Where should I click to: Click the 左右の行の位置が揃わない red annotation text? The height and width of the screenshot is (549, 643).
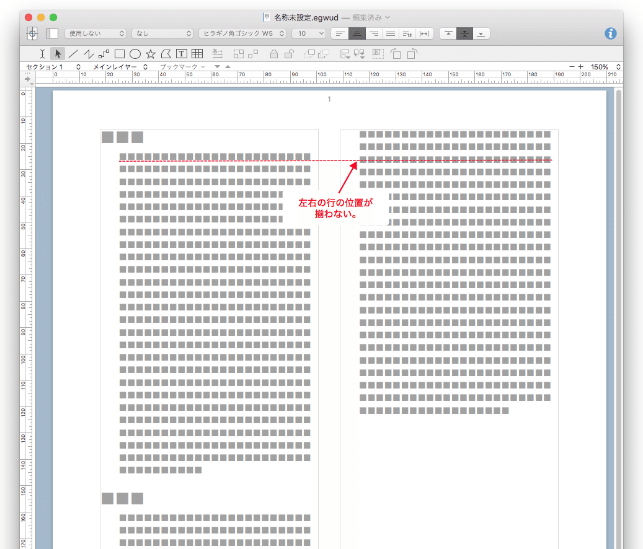pos(335,208)
